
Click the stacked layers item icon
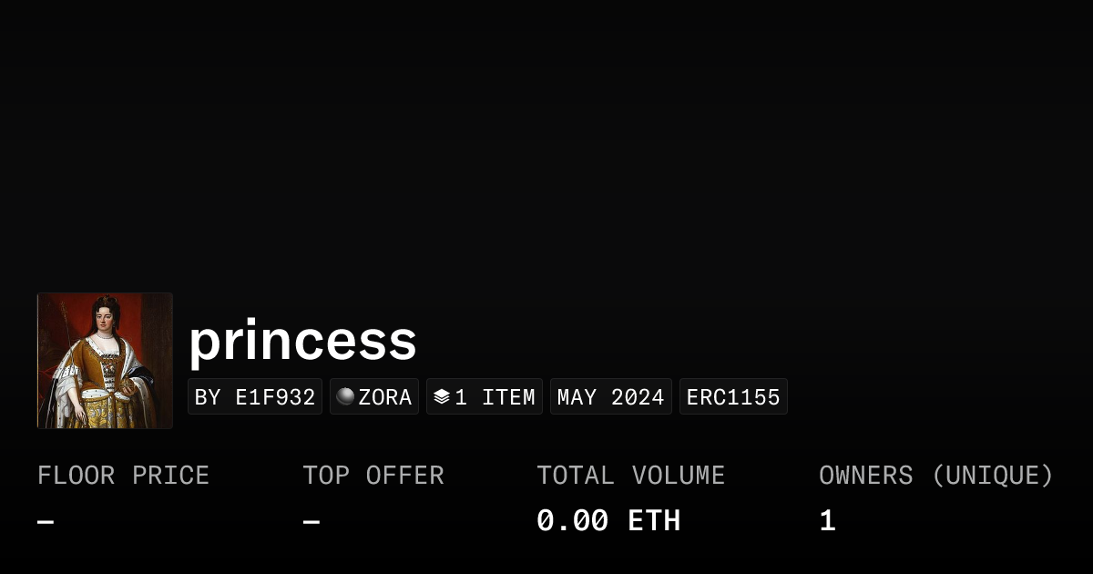pos(442,396)
